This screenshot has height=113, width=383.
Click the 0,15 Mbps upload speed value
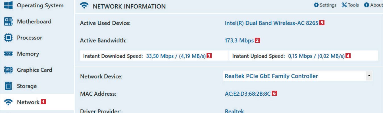(316, 56)
